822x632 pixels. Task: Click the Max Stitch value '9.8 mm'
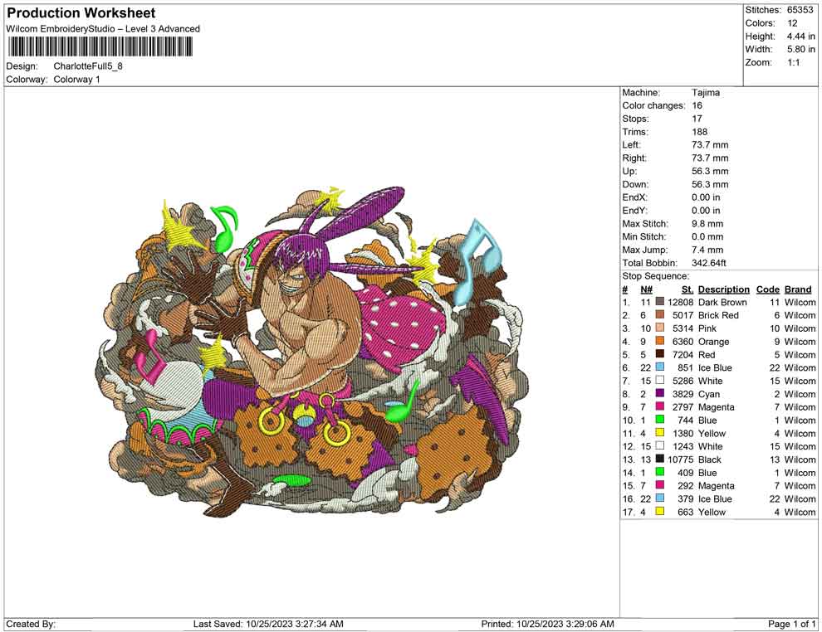[707, 224]
